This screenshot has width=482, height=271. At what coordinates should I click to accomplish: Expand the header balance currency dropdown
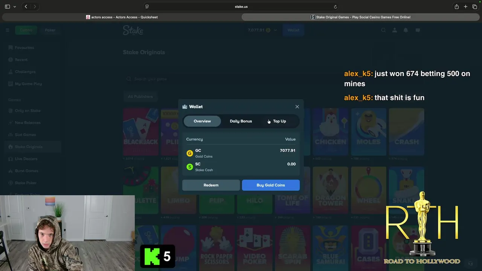pos(275,30)
